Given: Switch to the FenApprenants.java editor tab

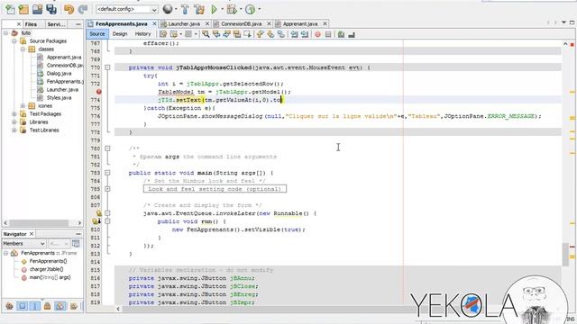Looking at the screenshot, I should click(121, 23).
